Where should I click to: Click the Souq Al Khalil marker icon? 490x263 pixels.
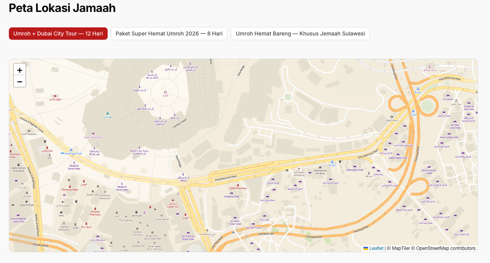[27, 201]
